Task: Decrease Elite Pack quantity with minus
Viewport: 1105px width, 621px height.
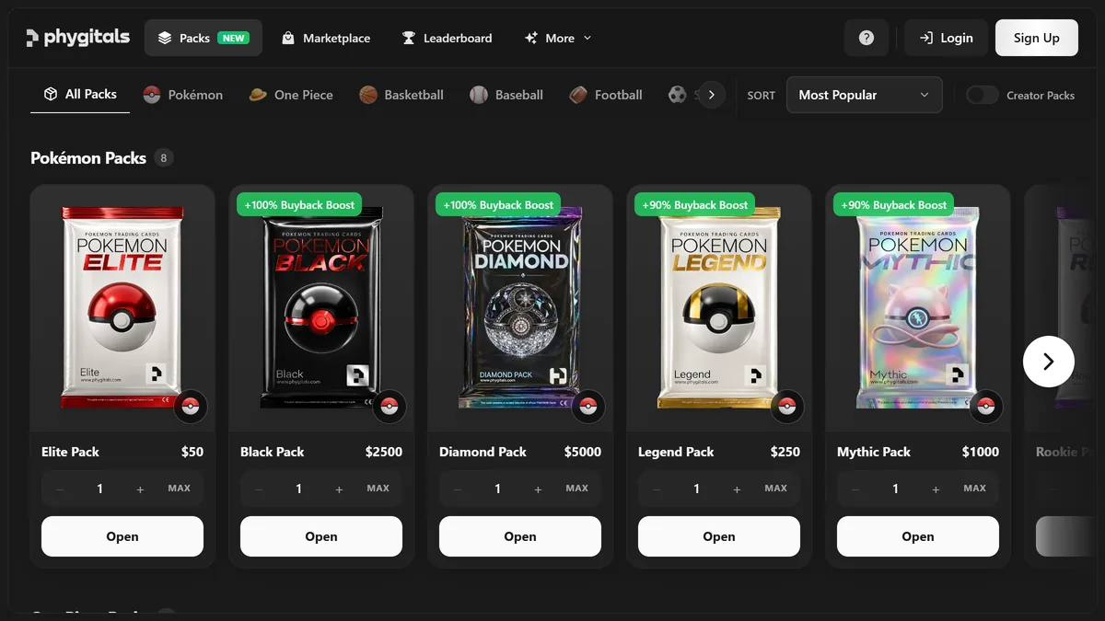Action: pyautogui.click(x=60, y=489)
